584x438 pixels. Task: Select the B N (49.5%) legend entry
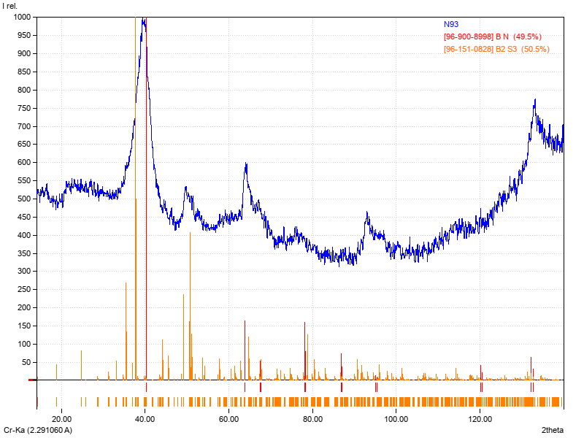click(x=492, y=36)
